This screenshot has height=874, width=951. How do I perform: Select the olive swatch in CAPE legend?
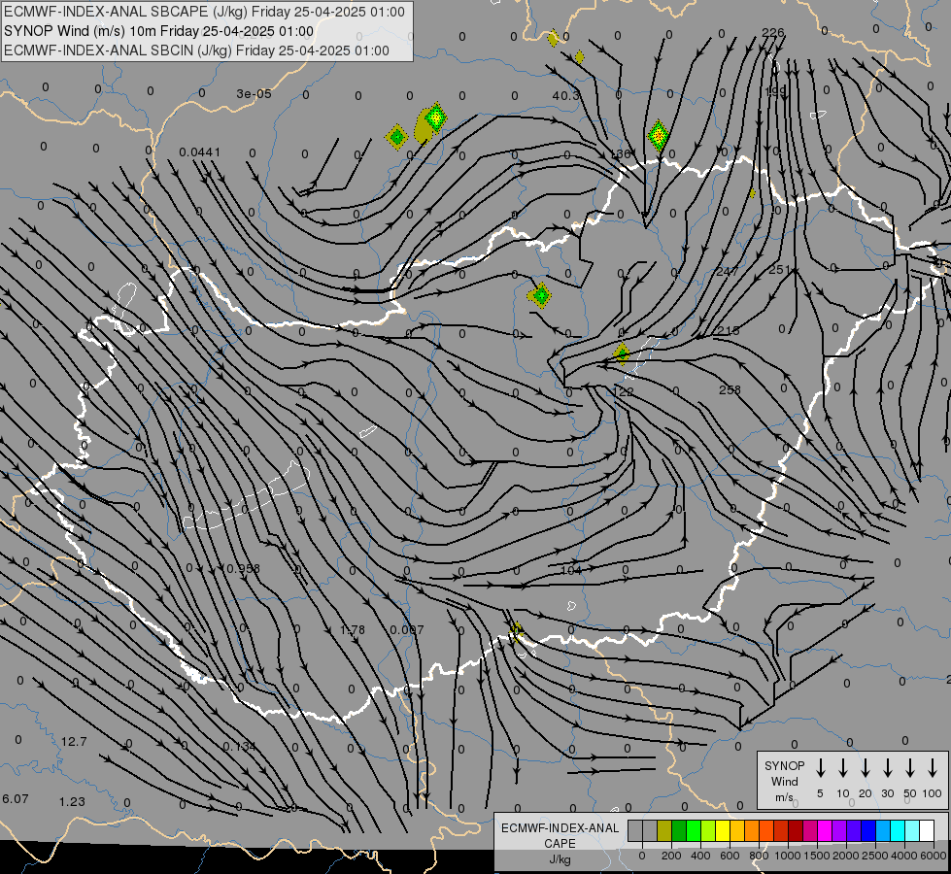[x=664, y=830]
